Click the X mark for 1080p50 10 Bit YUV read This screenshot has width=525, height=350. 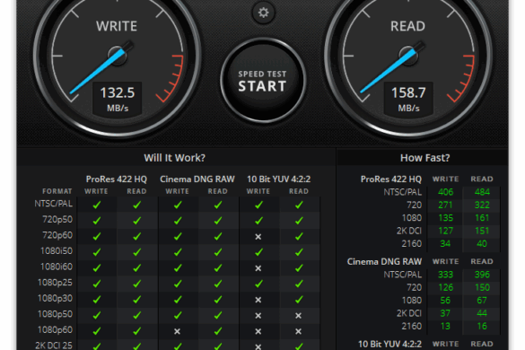[x=298, y=316]
